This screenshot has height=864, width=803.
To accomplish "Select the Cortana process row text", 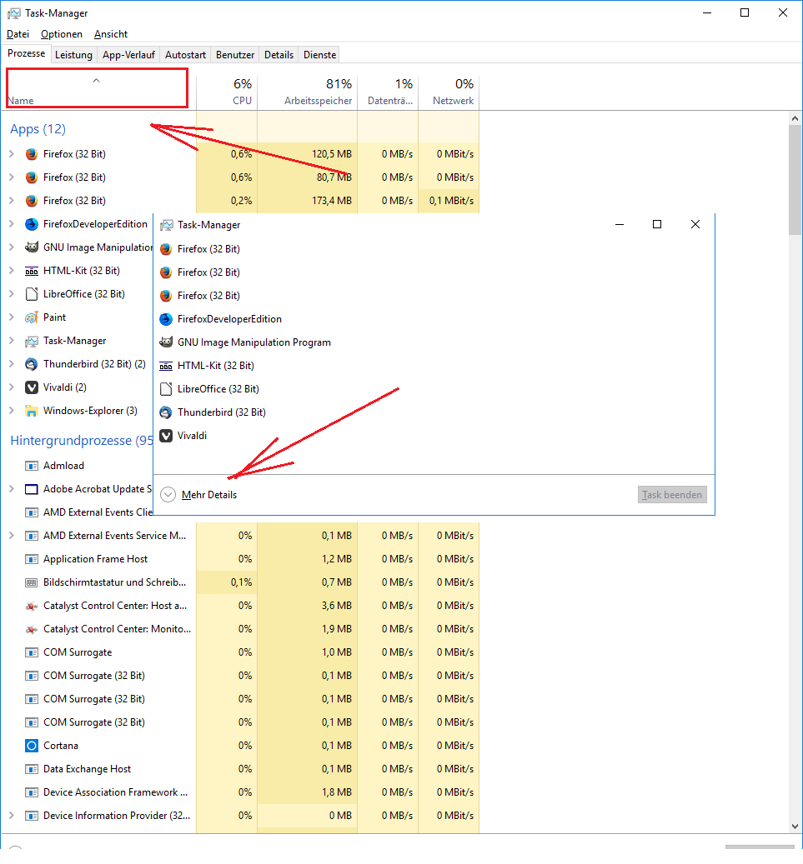I will coord(61,746).
